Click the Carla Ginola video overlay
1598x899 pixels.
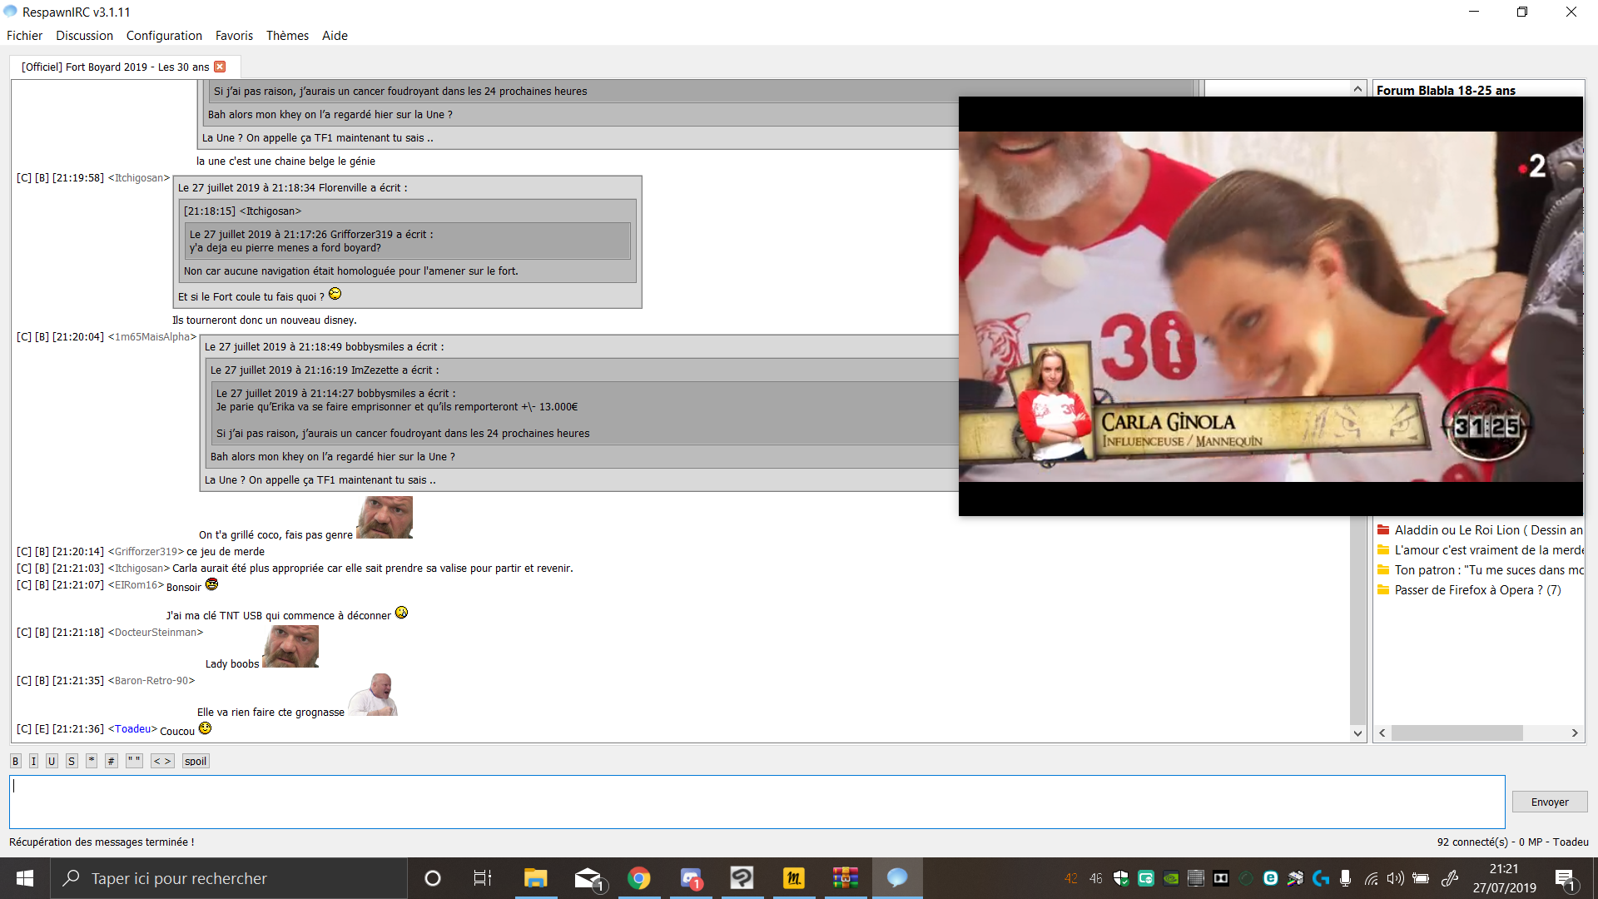click(1271, 306)
